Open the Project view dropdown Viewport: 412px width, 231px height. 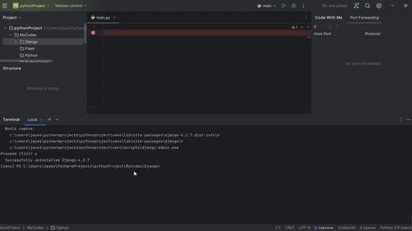[x=12, y=17]
